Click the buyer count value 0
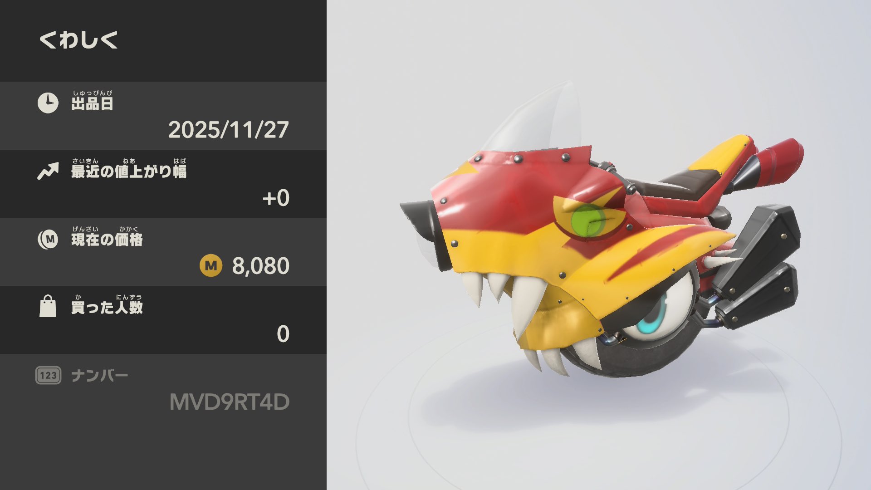871x490 pixels. (283, 334)
